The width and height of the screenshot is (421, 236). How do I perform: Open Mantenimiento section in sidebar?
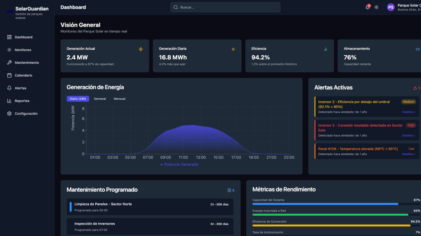[27, 63]
